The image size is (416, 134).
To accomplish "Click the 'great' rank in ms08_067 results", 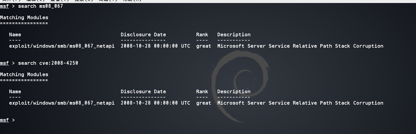I will (x=204, y=46).
